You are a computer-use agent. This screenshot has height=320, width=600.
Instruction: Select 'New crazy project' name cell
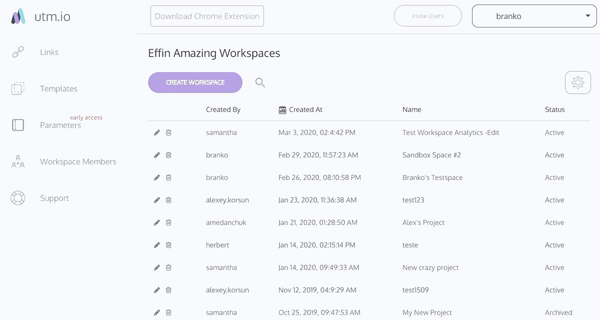(x=430, y=267)
